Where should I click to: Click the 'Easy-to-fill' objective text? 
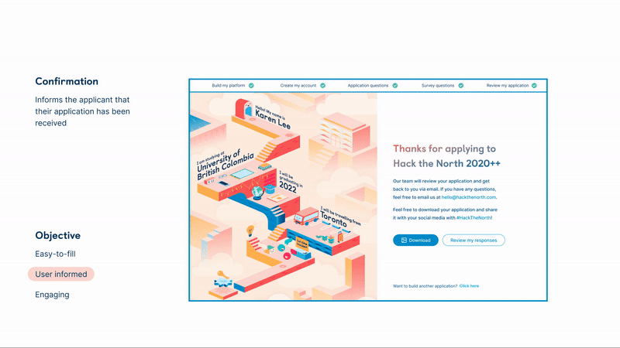55,254
